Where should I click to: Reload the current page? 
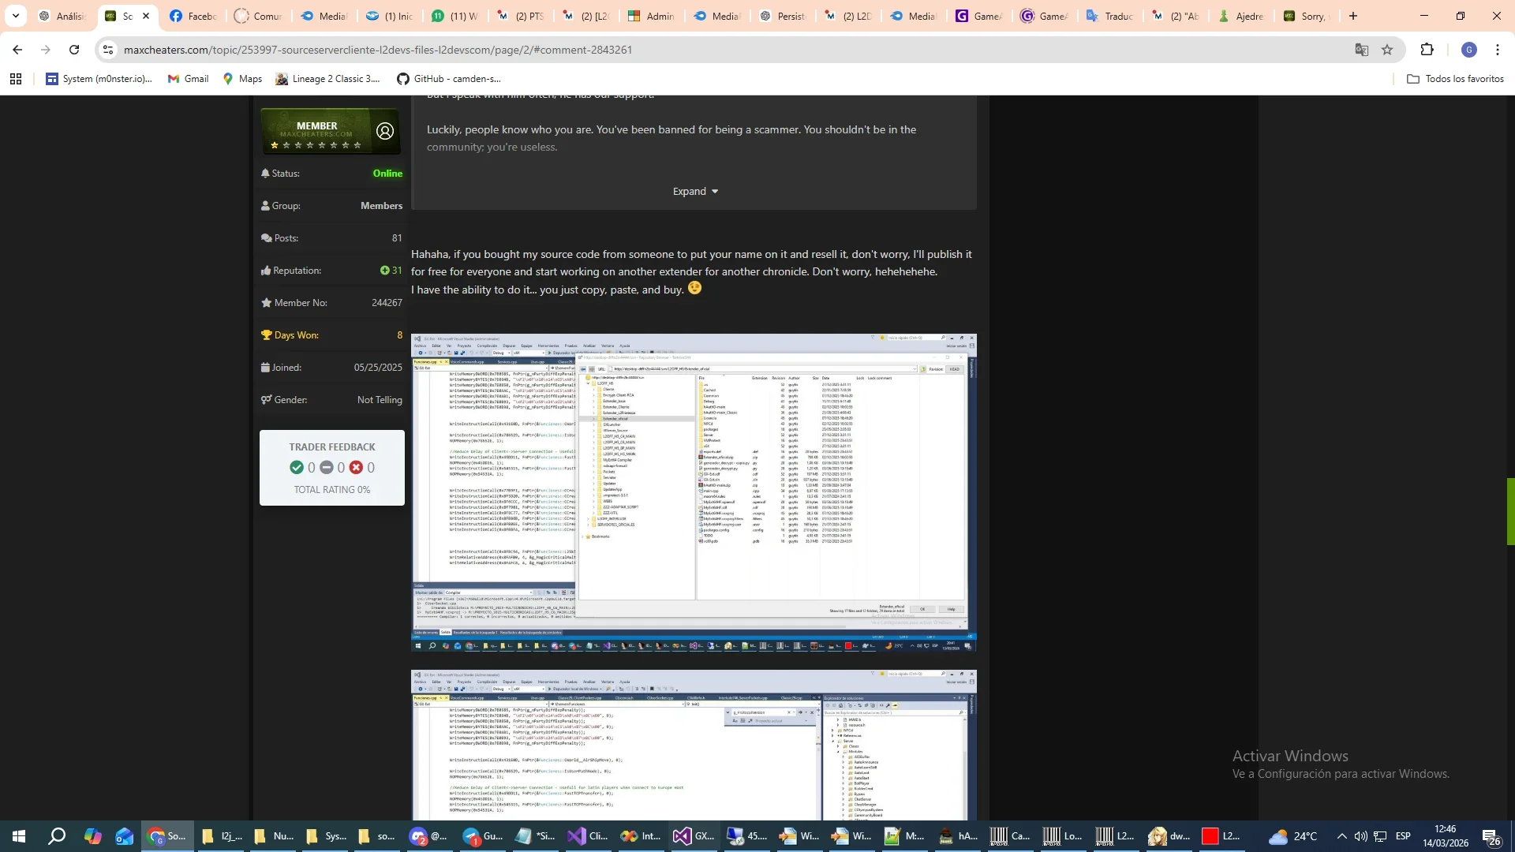[74, 50]
